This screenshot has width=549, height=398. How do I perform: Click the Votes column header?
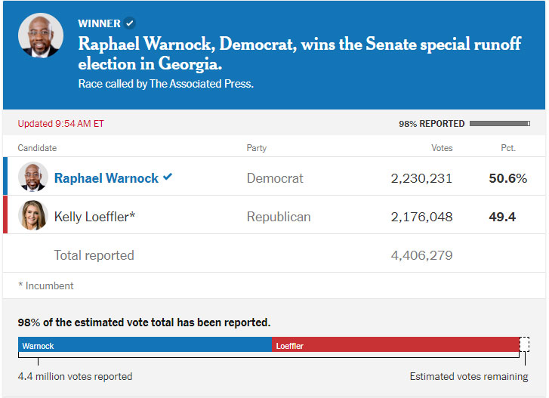click(x=442, y=148)
